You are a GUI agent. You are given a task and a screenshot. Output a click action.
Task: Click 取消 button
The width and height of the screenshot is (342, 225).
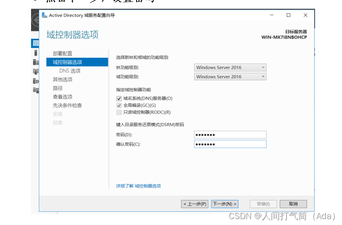click(x=293, y=204)
